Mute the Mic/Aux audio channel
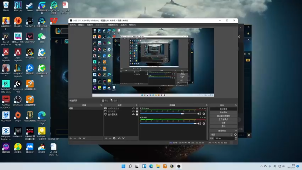 coord(199,114)
